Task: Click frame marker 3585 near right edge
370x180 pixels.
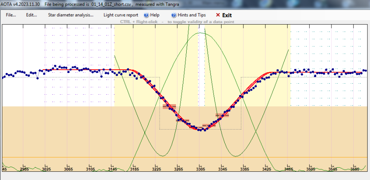Action: pos(354,169)
